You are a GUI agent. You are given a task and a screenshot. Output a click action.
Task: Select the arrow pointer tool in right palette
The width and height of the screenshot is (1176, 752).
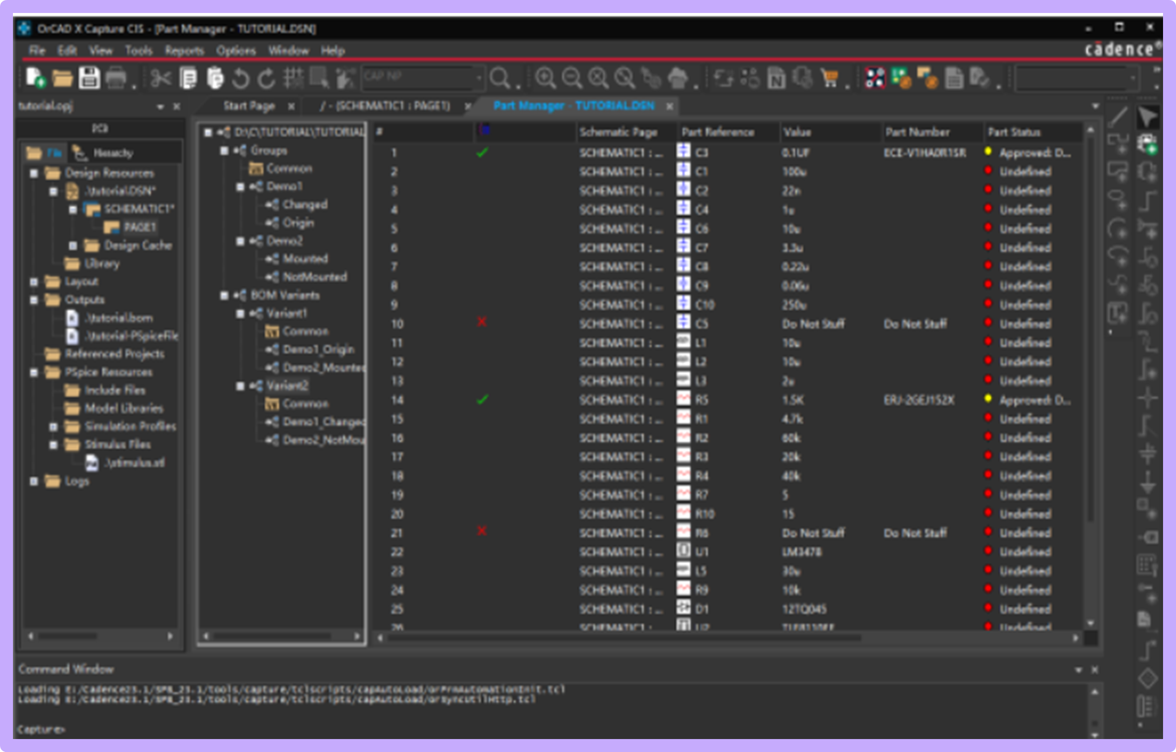click(x=1147, y=117)
